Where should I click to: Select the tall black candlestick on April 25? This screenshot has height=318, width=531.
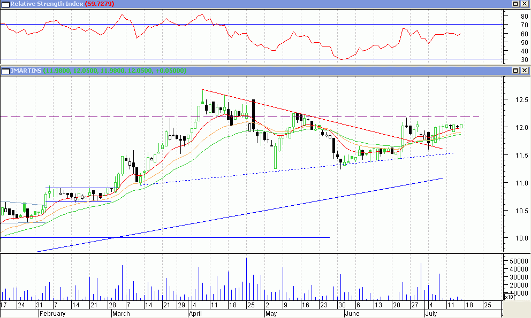(x=253, y=114)
